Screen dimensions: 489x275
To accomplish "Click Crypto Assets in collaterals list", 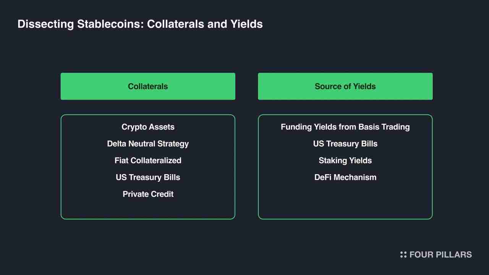I will click(148, 127).
